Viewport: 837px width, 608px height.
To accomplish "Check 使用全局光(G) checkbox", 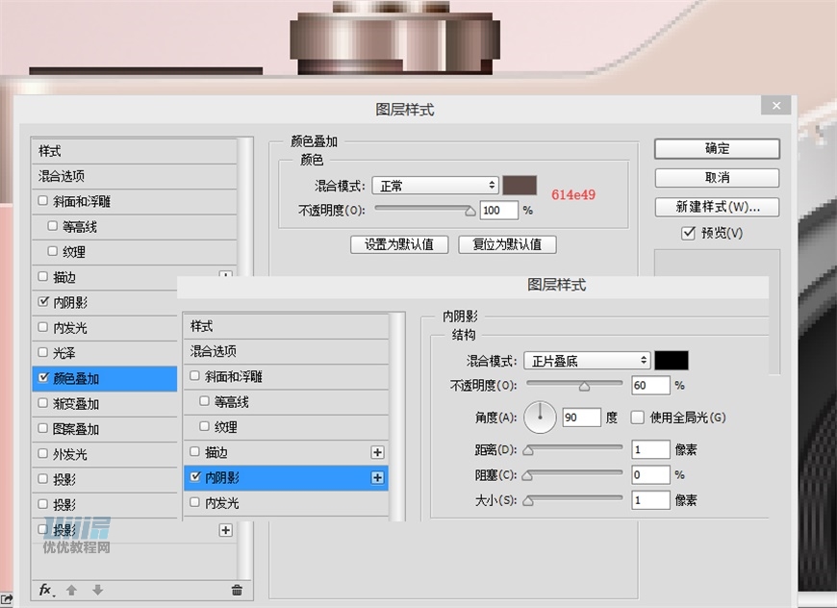I will pos(637,418).
